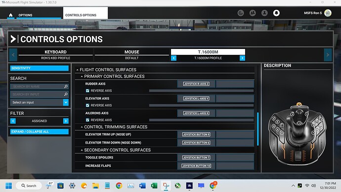The width and height of the screenshot is (341, 192).
Task: Click the Search by Name input field
Action: coord(40,87)
